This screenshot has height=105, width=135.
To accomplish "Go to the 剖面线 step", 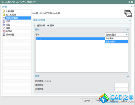I will click(17, 31).
